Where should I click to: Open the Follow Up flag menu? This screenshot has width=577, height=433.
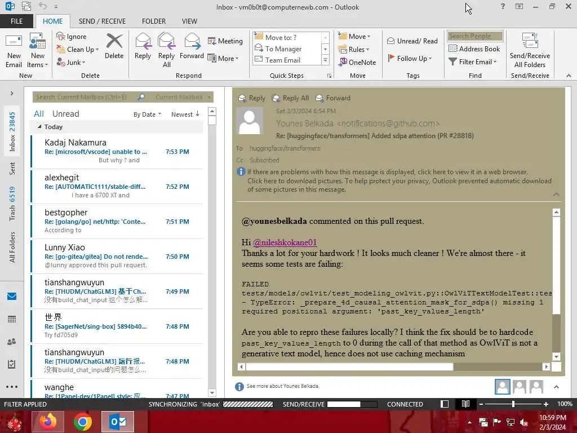pyautogui.click(x=410, y=58)
